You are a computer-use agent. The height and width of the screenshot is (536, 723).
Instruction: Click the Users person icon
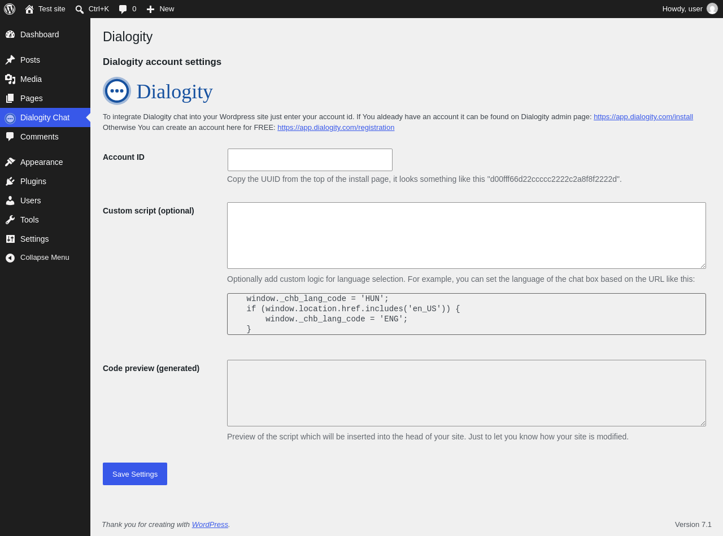point(10,201)
